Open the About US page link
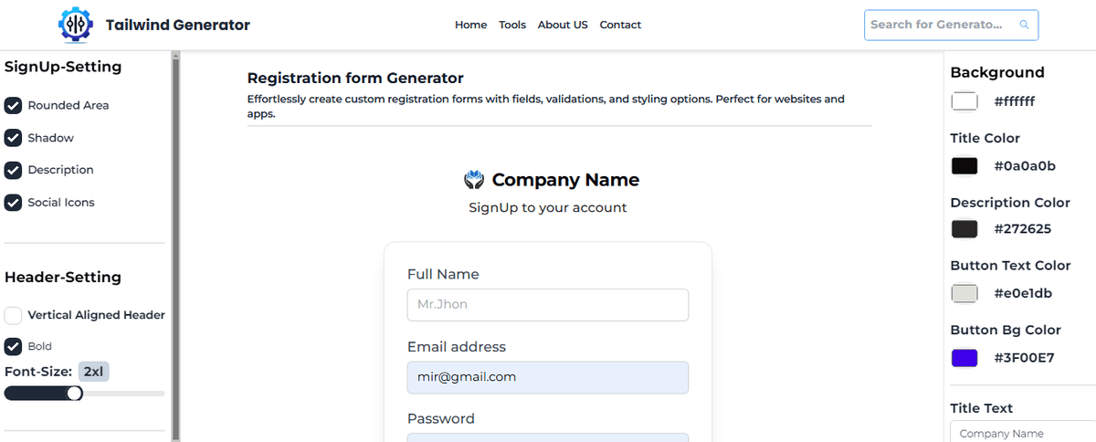This screenshot has height=442, width=1096. [x=563, y=25]
